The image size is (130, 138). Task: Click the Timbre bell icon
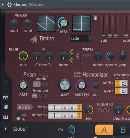(34, 39)
